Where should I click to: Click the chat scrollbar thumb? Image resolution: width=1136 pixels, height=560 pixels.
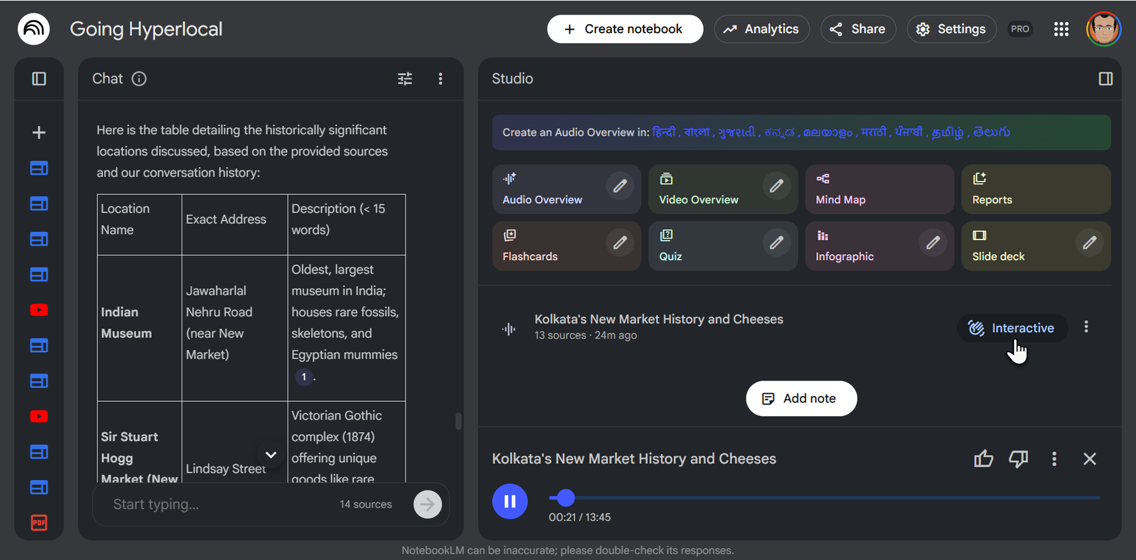click(x=458, y=421)
